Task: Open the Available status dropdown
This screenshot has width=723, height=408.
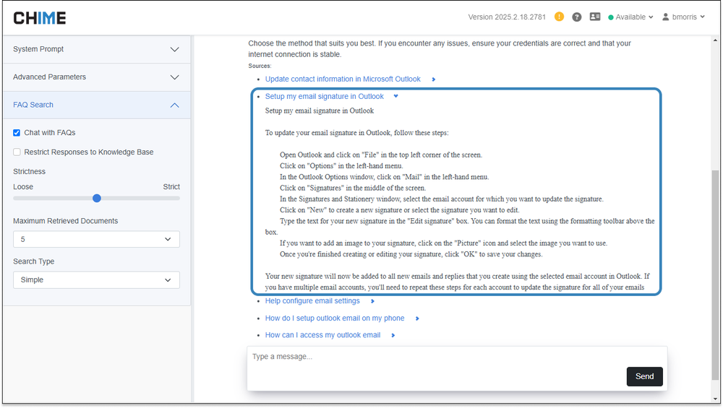Action: click(x=630, y=17)
